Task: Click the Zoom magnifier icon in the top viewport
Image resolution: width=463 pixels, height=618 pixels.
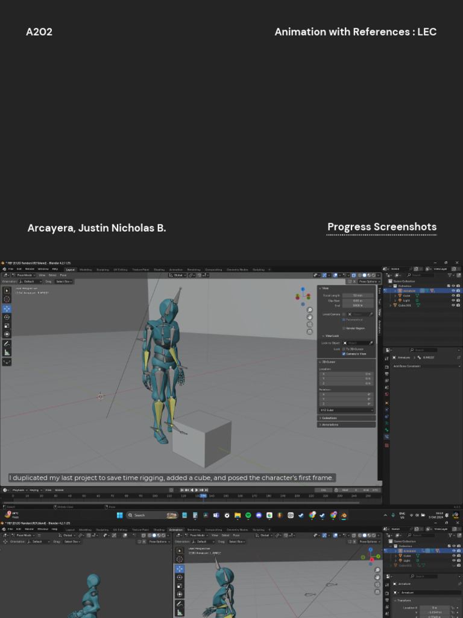Action: click(x=309, y=310)
